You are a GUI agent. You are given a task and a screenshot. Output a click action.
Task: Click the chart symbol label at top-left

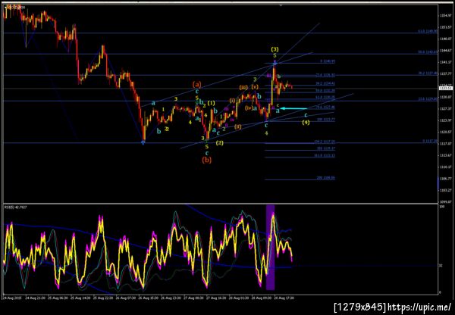15,7
